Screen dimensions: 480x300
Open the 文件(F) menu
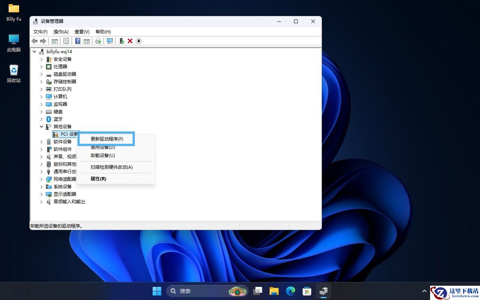(x=40, y=32)
